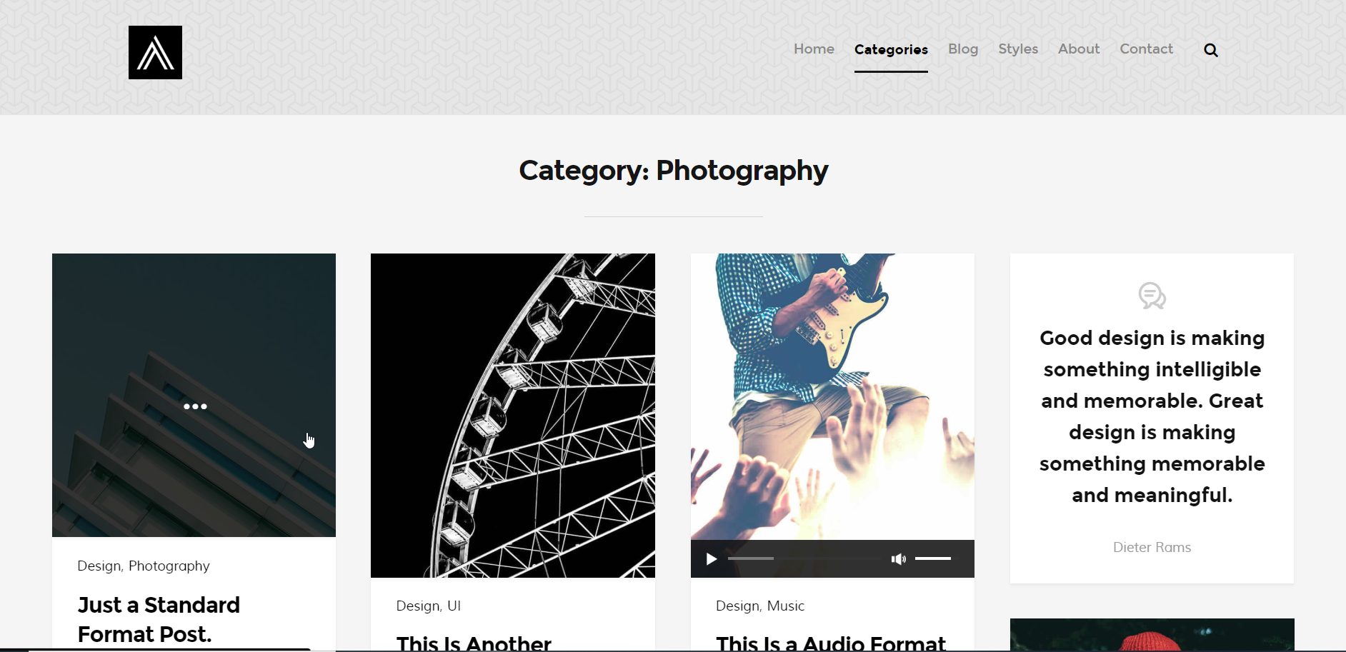Click the quote bubble icon

click(1152, 296)
